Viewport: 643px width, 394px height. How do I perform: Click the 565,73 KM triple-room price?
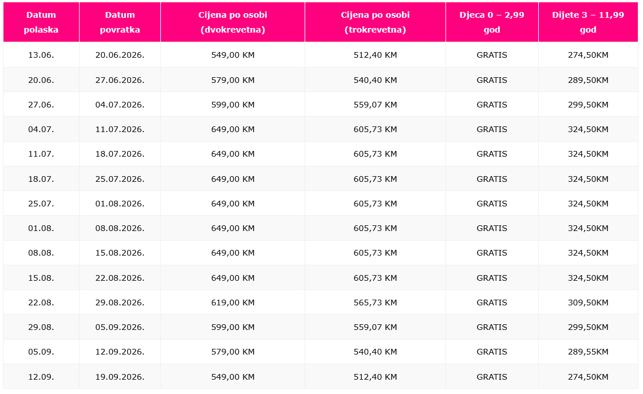tap(375, 303)
